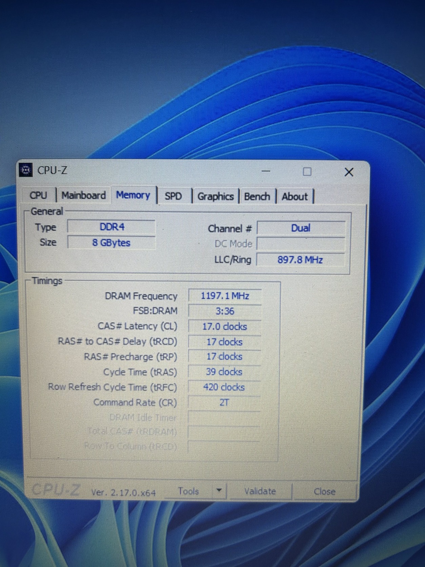The image size is (425, 567).
Task: Click the DRAM Frequency value 1197.1 MHz
Action: (225, 296)
